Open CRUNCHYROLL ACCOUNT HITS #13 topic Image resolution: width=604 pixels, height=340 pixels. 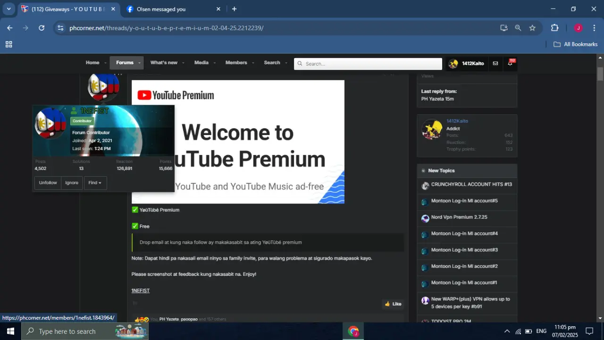click(x=471, y=185)
